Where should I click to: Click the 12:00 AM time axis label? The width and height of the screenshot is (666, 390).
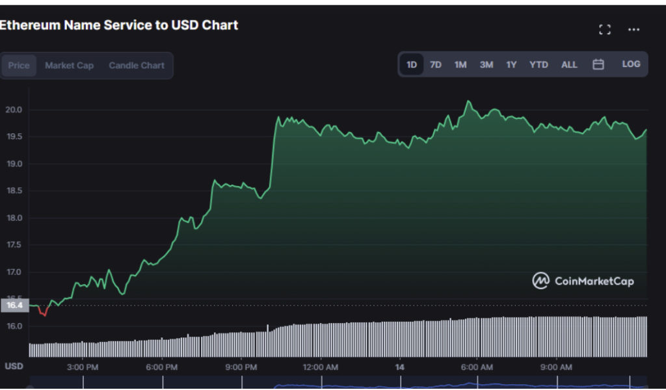320,367
